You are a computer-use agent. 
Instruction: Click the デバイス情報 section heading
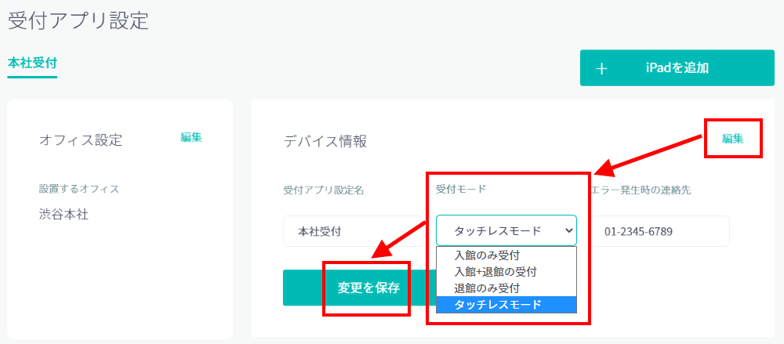325,141
